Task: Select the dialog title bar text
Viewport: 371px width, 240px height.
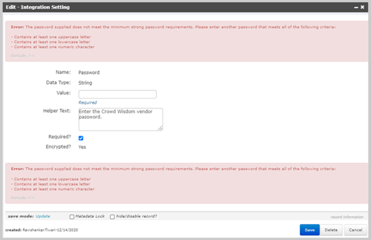Action: (38, 7)
